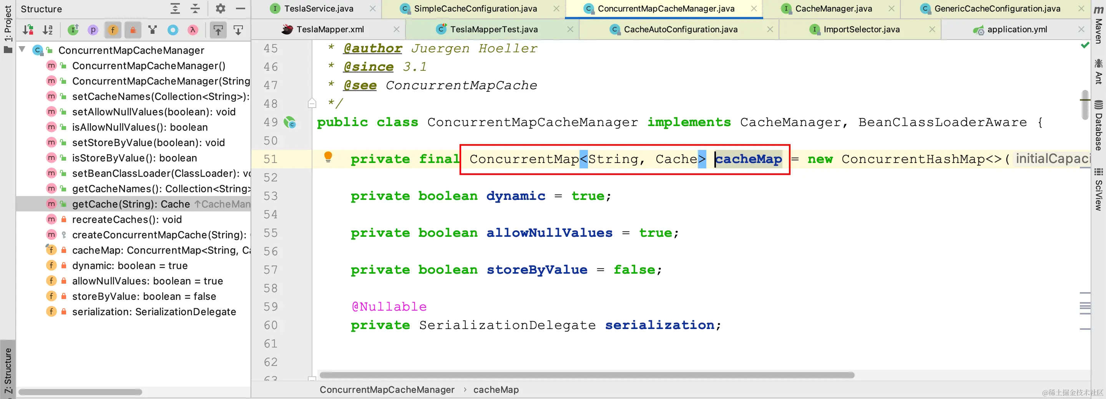The height and width of the screenshot is (399, 1106).
Task: Select the dynamic: boolean field in Structure
Action: pos(130,266)
